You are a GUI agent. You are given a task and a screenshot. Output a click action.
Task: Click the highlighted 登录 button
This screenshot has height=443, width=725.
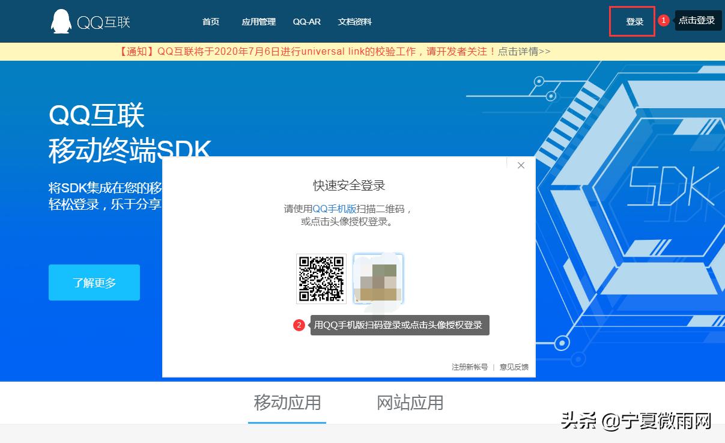coord(632,20)
